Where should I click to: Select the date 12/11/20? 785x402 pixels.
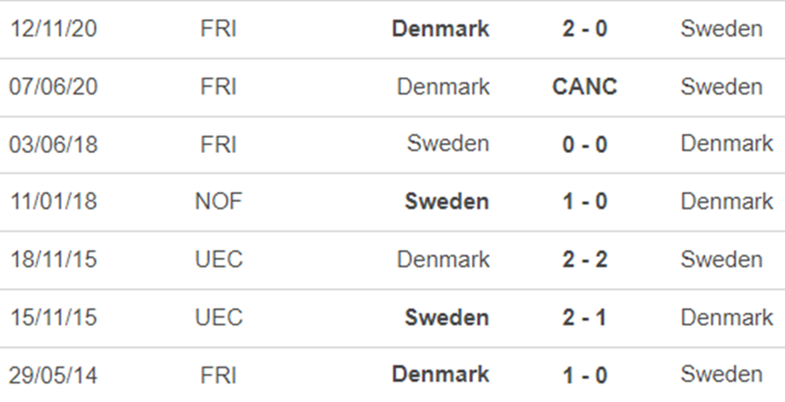click(x=53, y=29)
